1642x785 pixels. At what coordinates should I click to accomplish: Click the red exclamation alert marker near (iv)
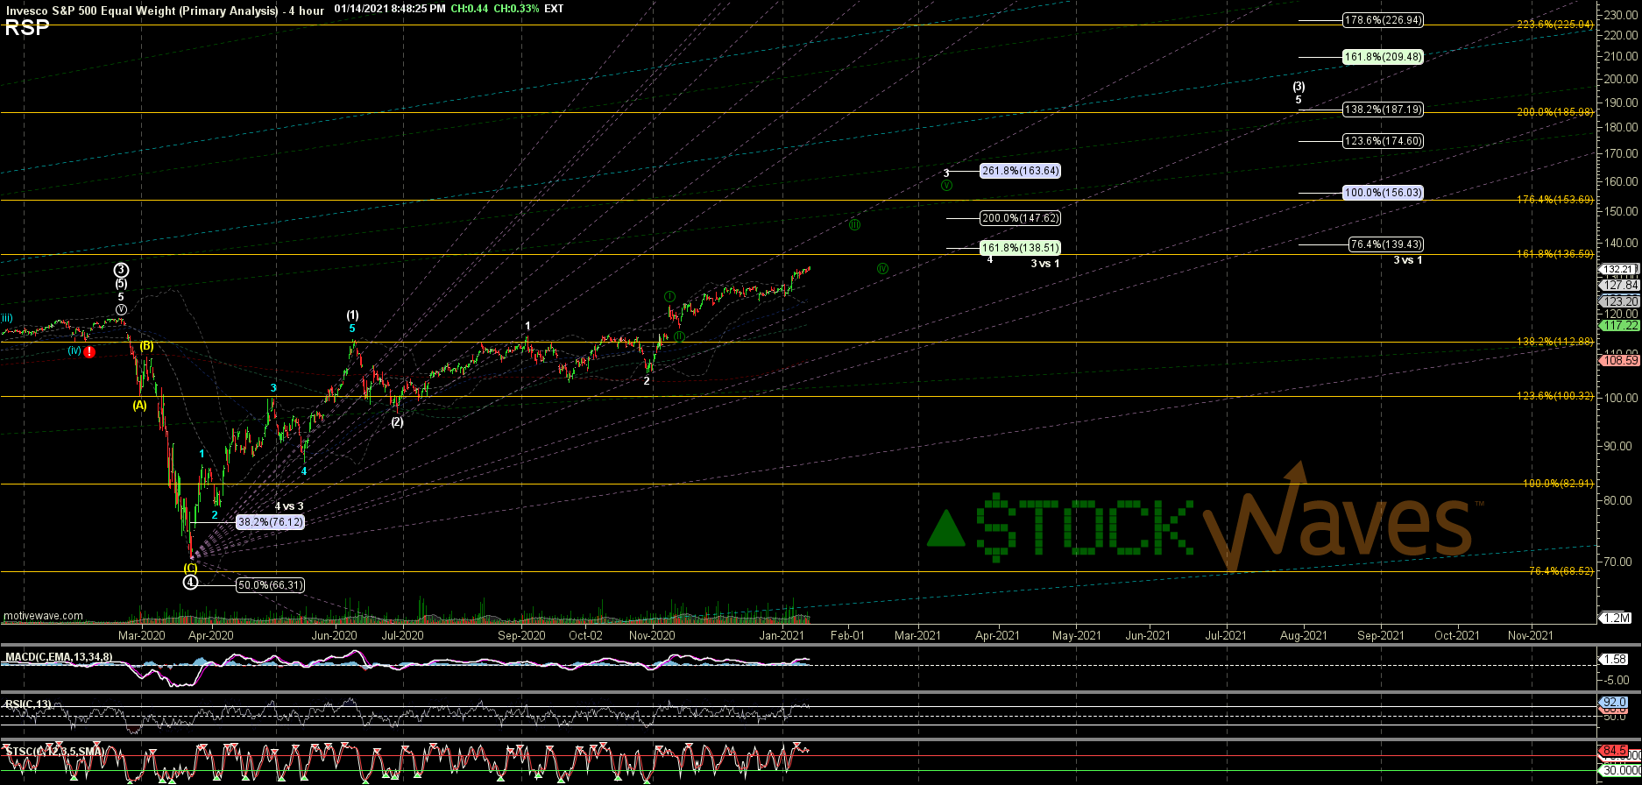[x=89, y=351]
